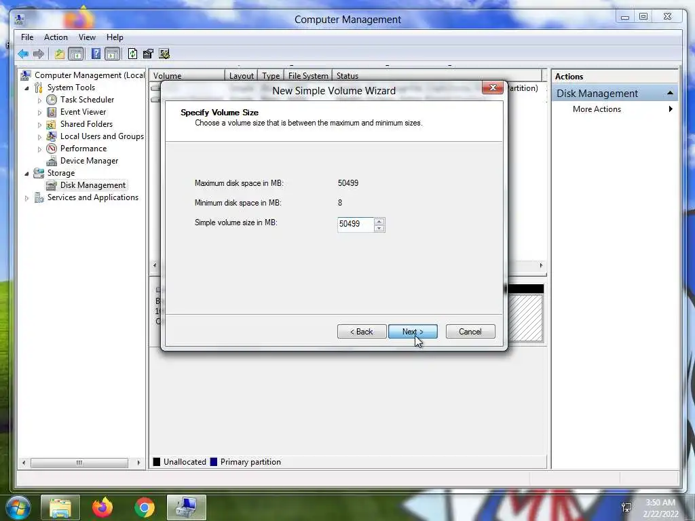Click the console tree scrollbar right arrow
This screenshot has width=695, height=521.
point(138,463)
